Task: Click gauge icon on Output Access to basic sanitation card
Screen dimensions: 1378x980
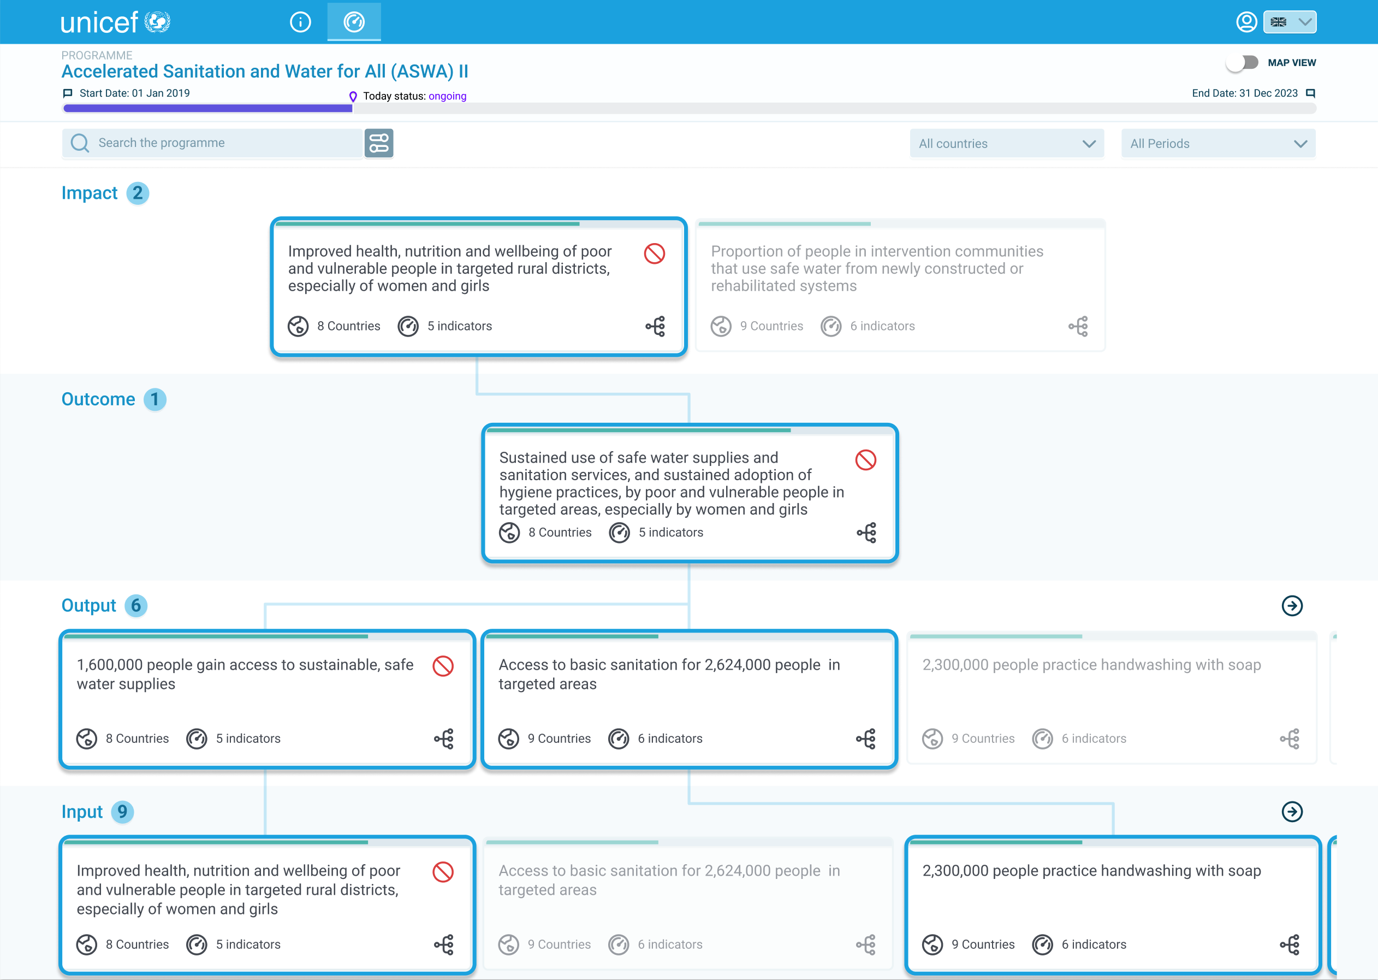Action: 619,739
